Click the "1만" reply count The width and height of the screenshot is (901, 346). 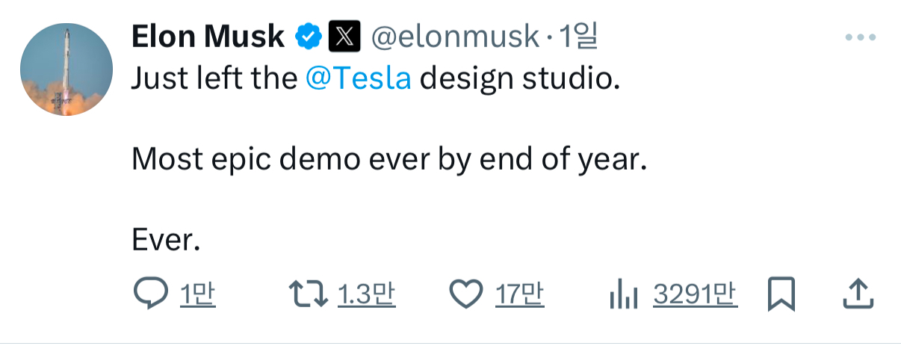point(198,295)
